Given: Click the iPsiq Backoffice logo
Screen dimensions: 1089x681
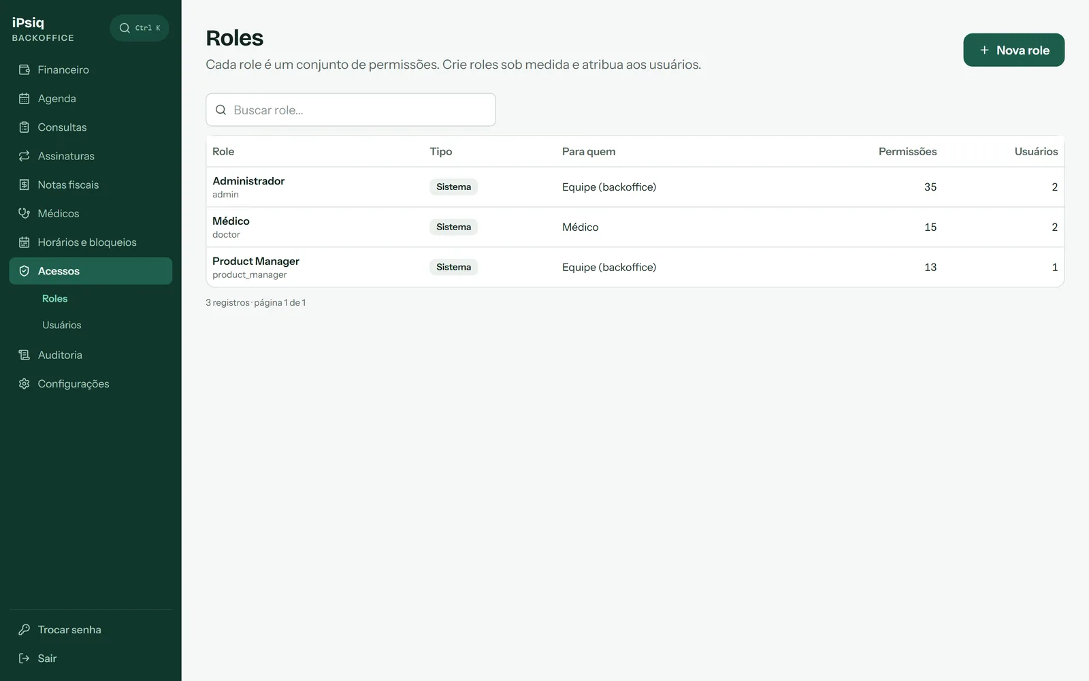Looking at the screenshot, I should pyautogui.click(x=43, y=29).
